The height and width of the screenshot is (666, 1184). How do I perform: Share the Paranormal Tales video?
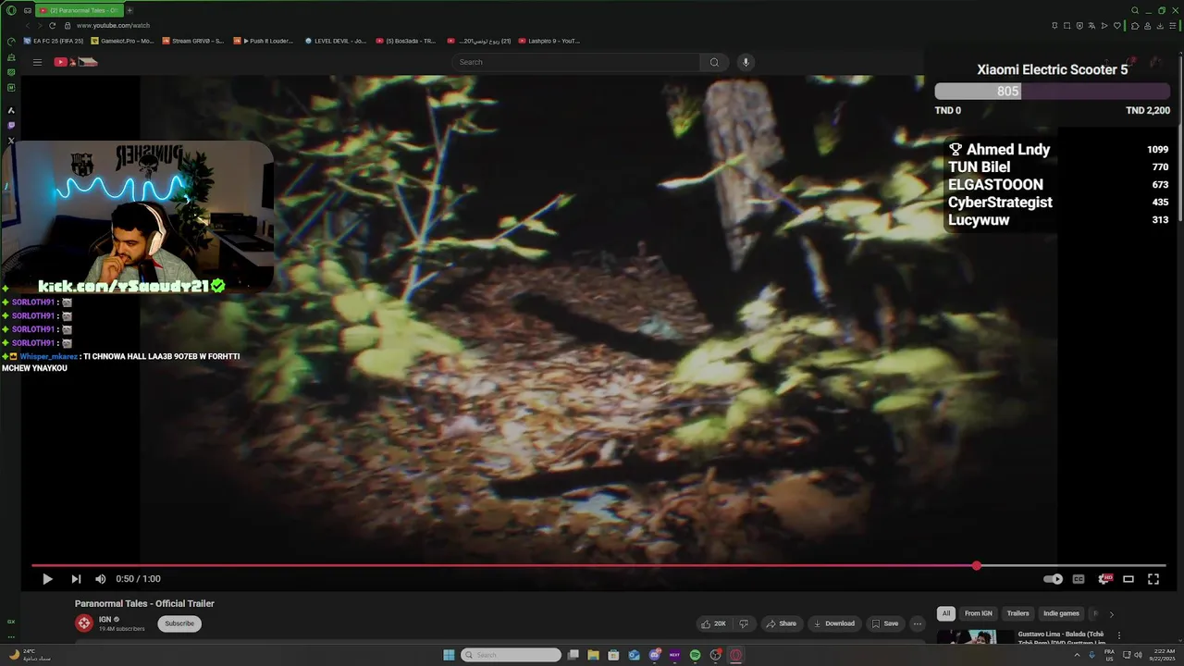(781, 623)
